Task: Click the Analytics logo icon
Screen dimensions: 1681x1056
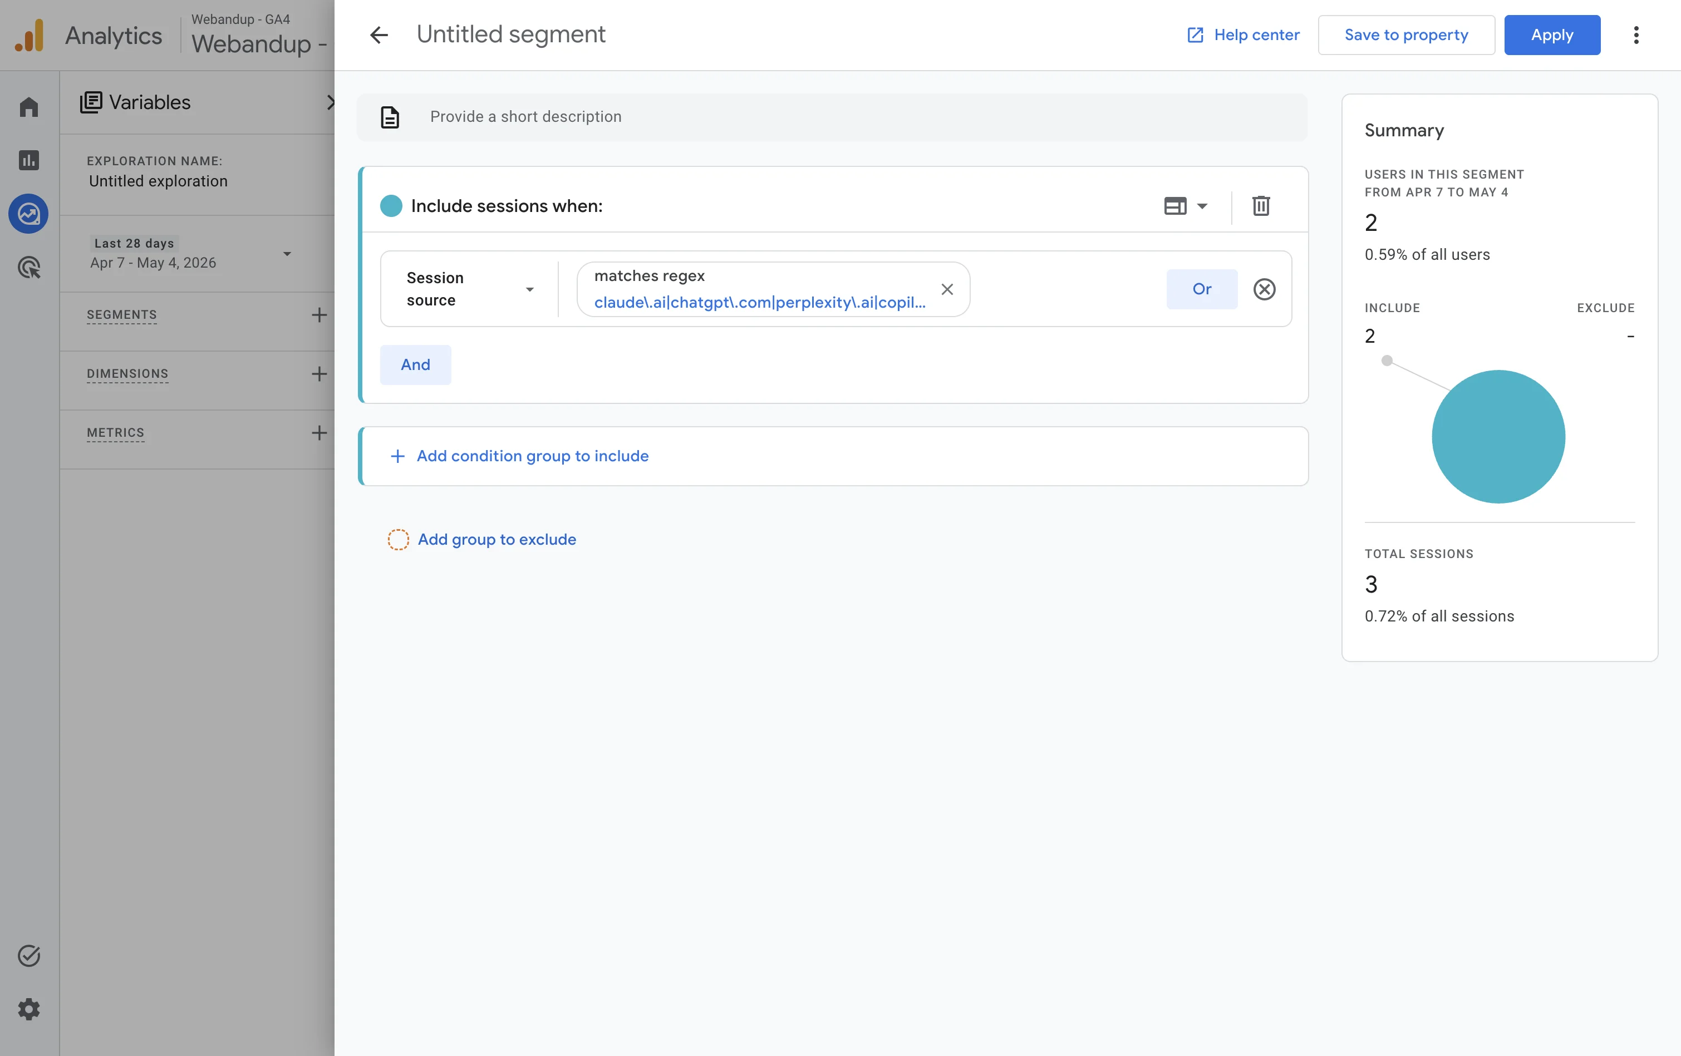Action: pyautogui.click(x=30, y=35)
